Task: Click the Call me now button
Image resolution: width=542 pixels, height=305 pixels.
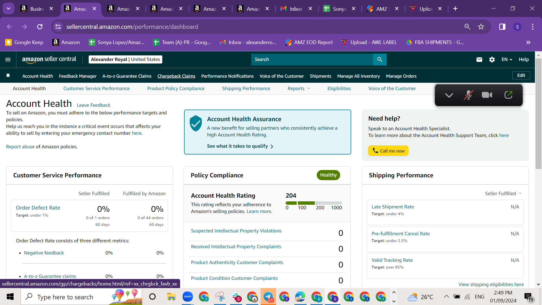Action: [388, 151]
